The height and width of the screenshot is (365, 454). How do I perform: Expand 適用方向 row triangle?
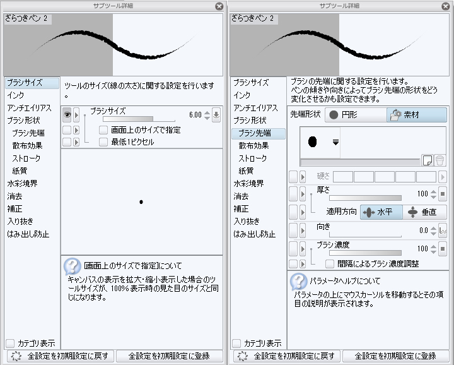(x=303, y=212)
